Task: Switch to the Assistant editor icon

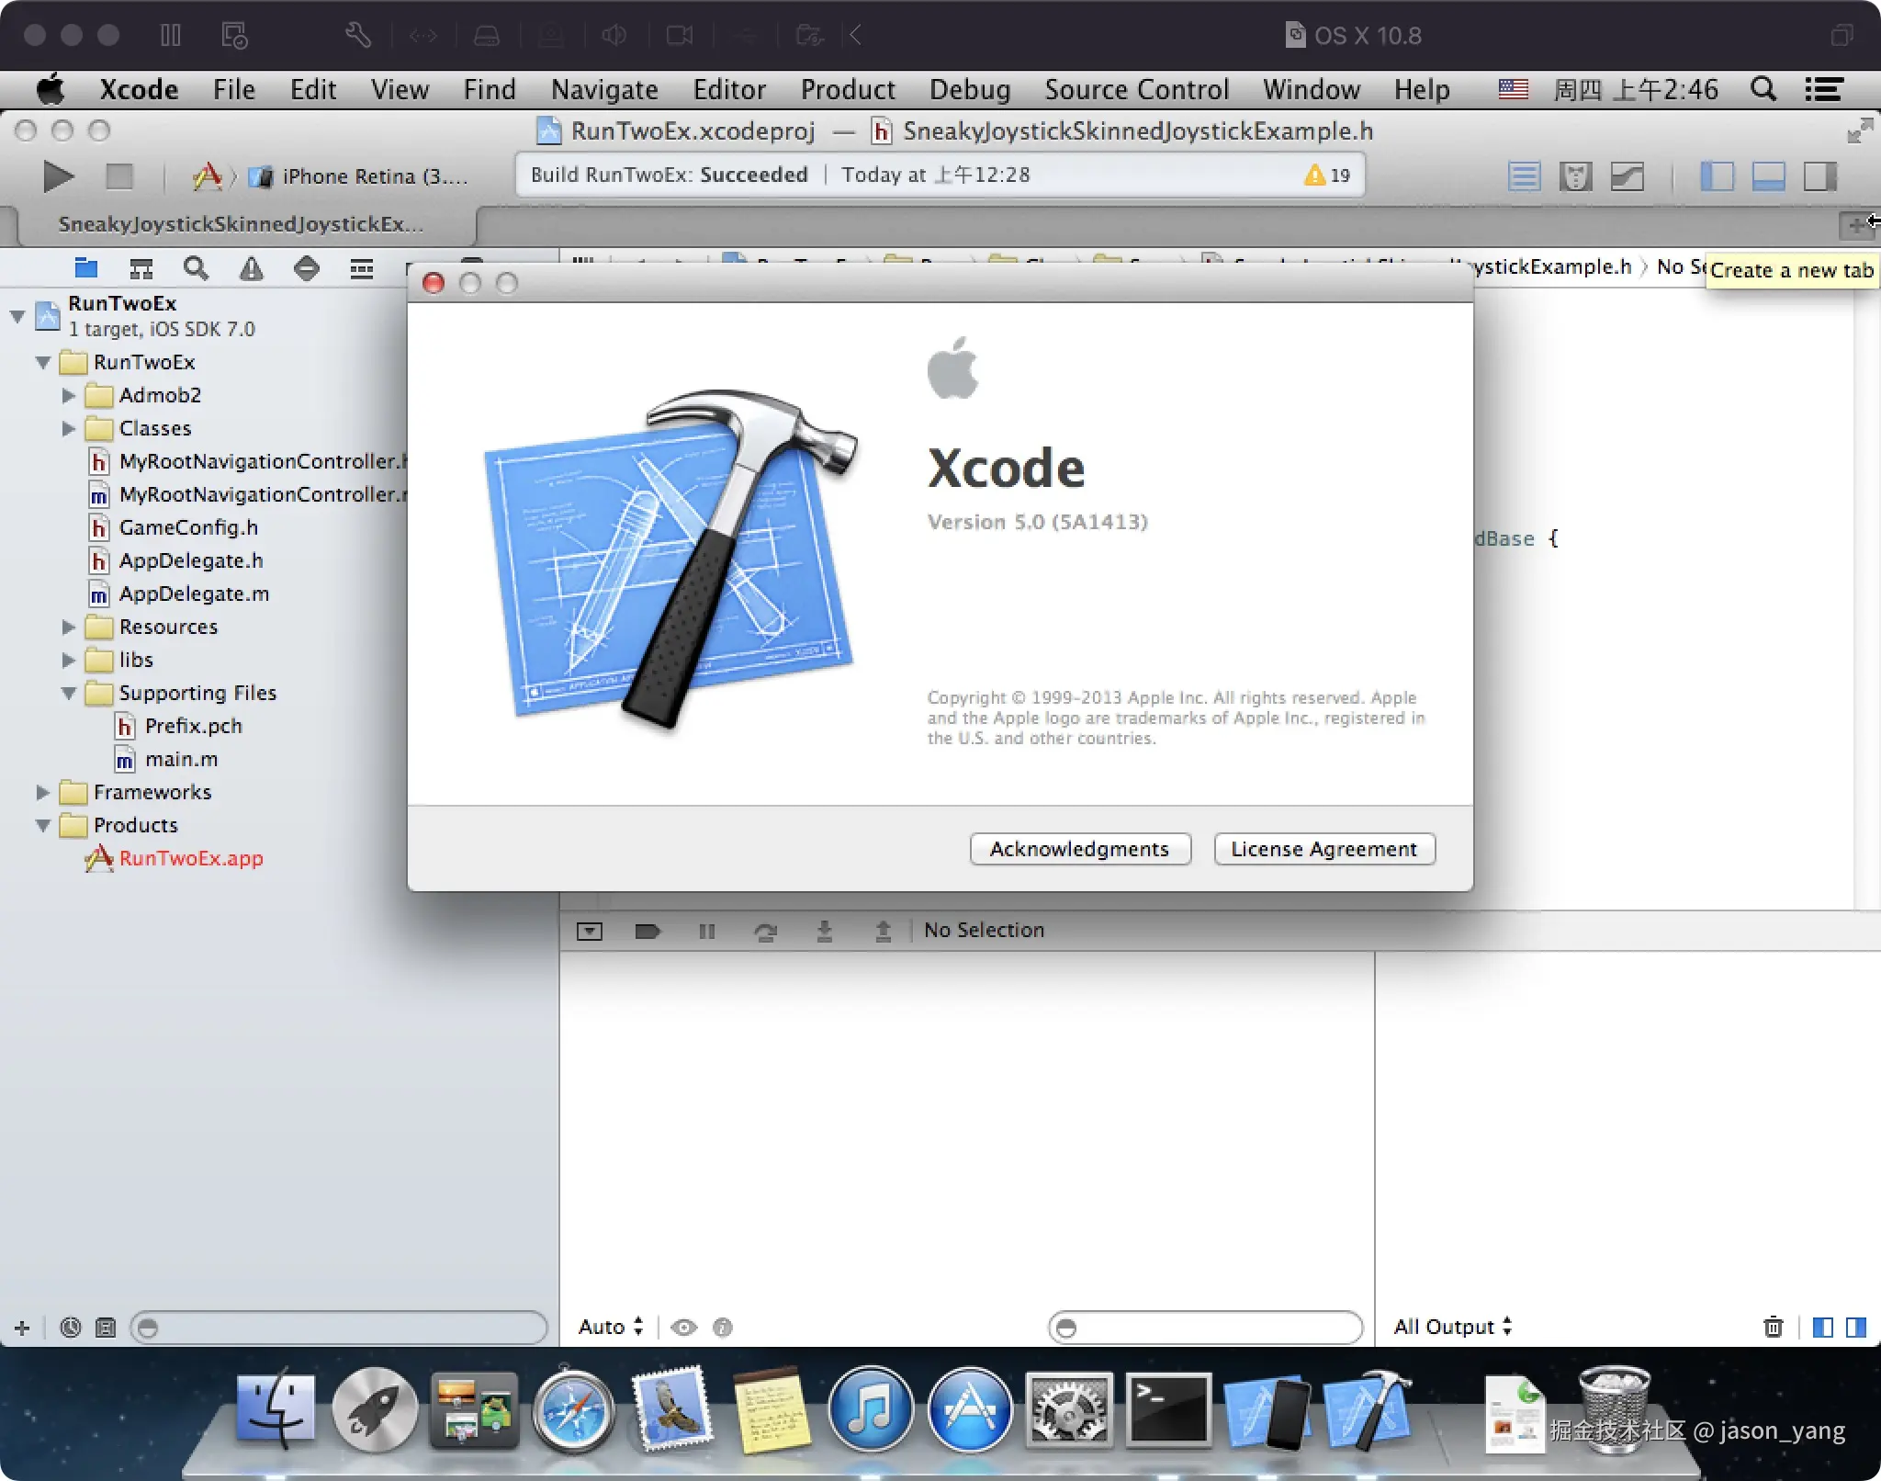Action: pyautogui.click(x=1575, y=175)
